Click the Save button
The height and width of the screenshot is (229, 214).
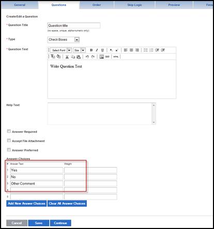pyautogui.click(x=39, y=223)
